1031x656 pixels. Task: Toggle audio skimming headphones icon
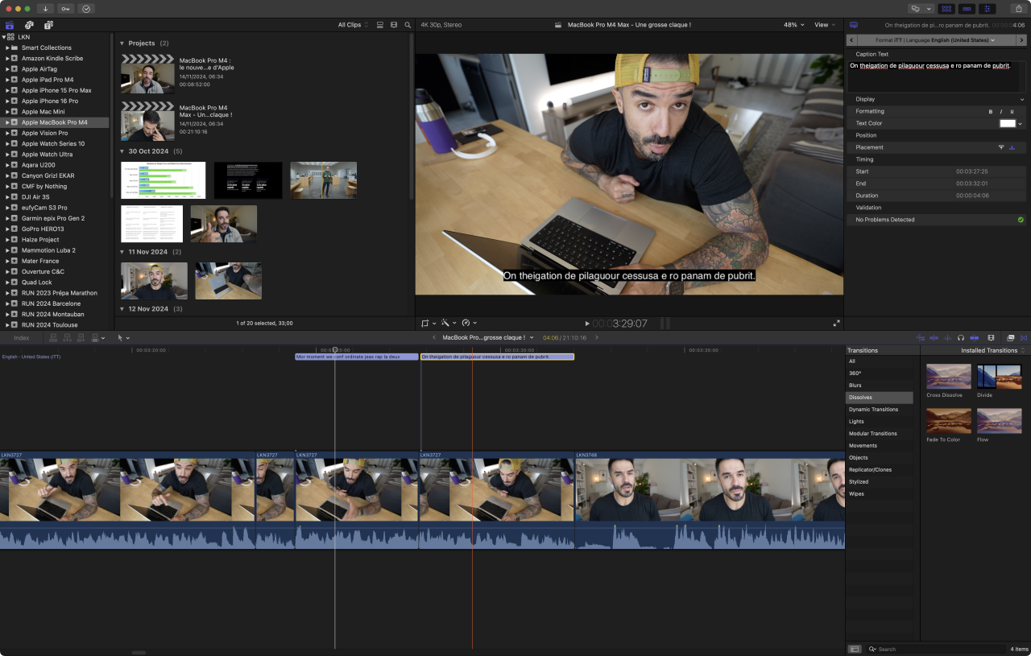click(x=961, y=337)
